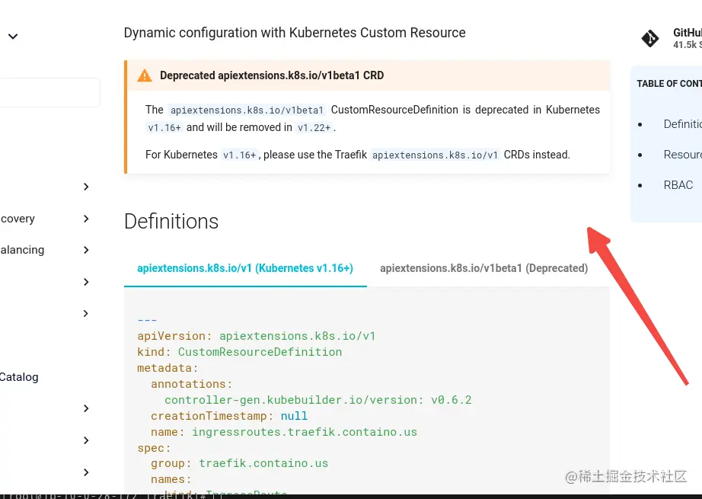Click 'Deprecated apiextensions.k8s.io/v1beta1 CRD' admonition title
Viewport: 702px width, 499px height.
click(x=272, y=75)
